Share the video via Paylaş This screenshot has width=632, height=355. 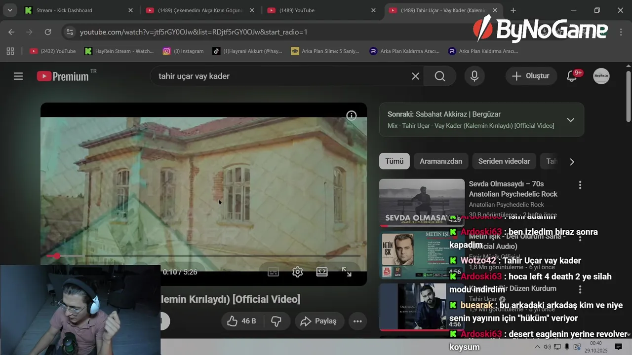(319, 321)
